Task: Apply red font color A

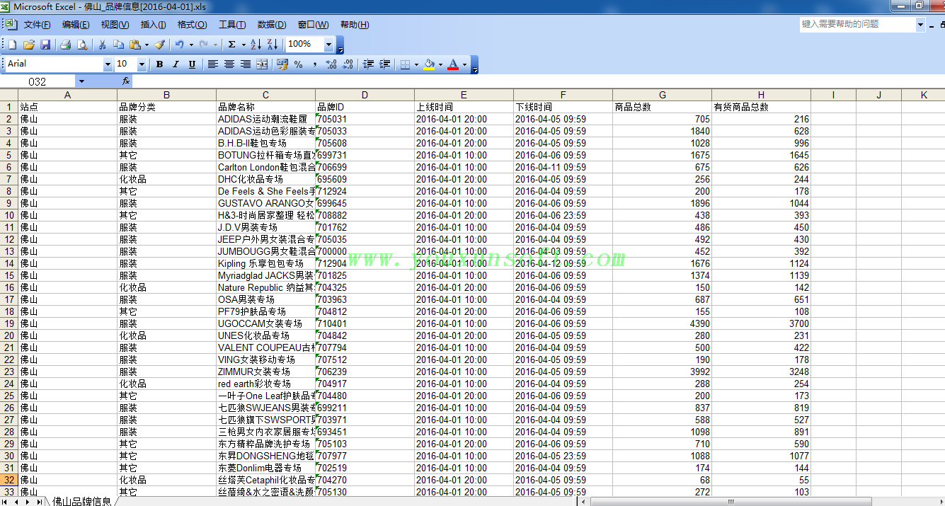Action: [453, 64]
